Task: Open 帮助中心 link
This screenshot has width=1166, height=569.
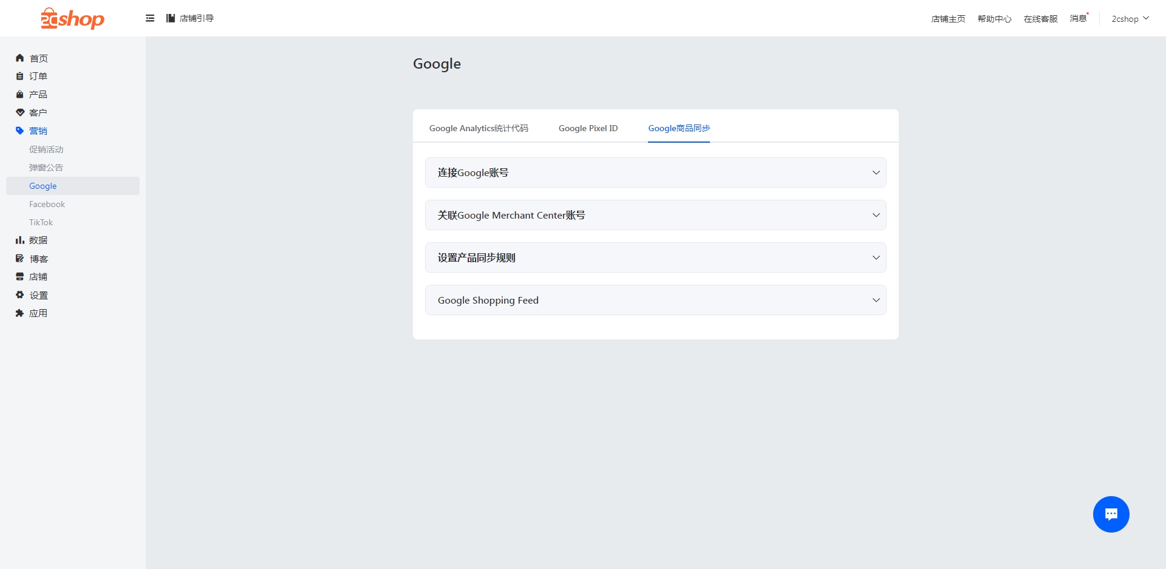Action: [994, 19]
